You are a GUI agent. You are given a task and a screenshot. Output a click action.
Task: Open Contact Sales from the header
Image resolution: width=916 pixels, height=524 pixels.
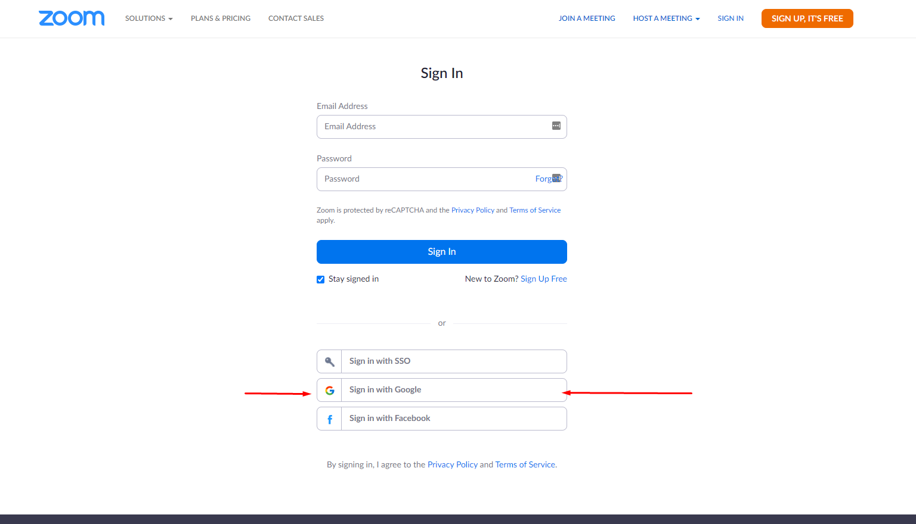click(x=296, y=18)
